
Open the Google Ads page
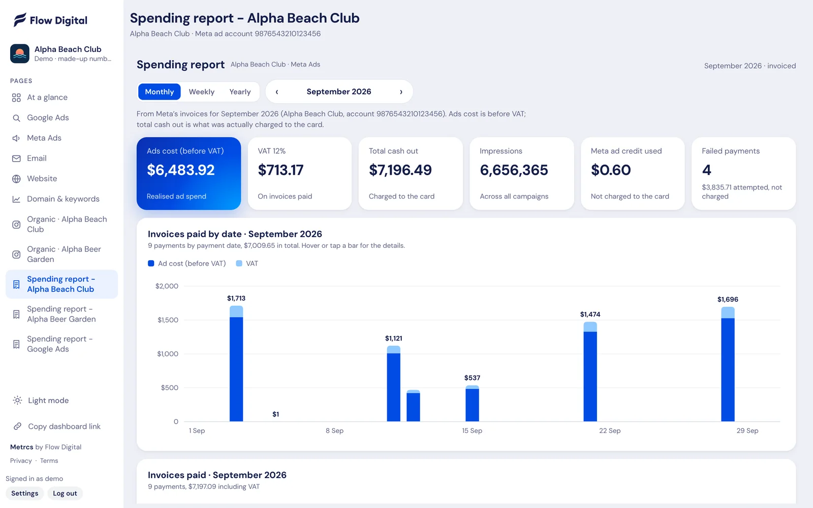(x=61, y=118)
